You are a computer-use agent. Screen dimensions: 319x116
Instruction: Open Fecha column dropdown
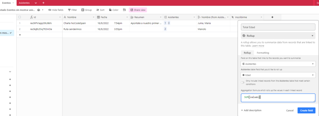tap(127, 17)
